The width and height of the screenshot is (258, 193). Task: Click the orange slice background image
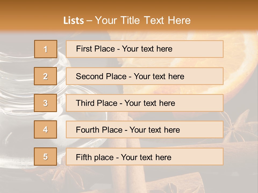[239, 69]
